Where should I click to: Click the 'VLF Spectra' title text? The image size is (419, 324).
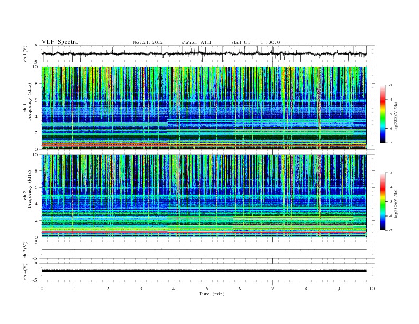(60, 42)
